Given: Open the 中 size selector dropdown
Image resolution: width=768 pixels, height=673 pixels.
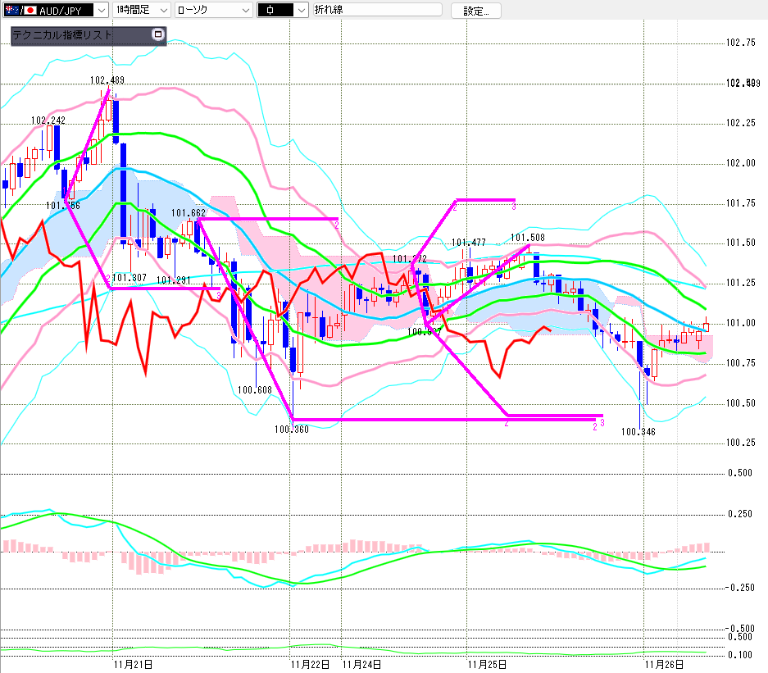Looking at the screenshot, I should pyautogui.click(x=300, y=11).
